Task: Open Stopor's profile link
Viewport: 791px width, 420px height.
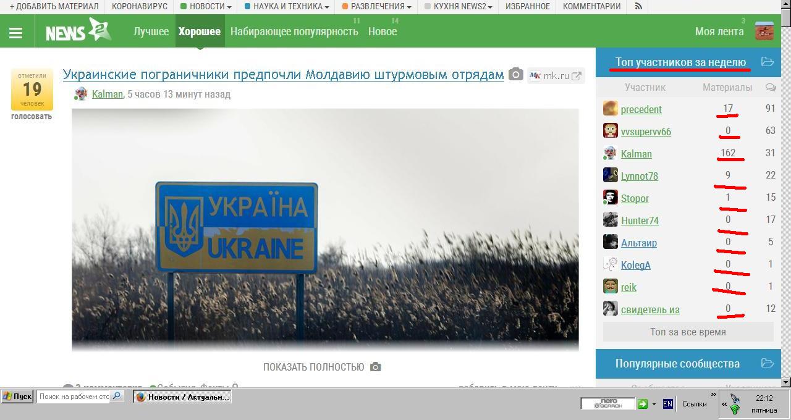Action: 635,198
